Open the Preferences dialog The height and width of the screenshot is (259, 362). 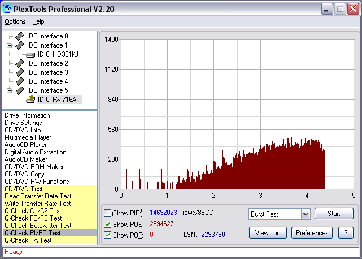point(312,232)
